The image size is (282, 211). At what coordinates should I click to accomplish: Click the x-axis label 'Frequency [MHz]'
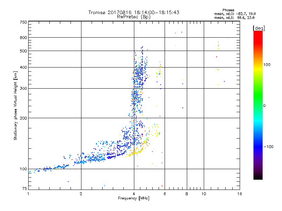pyautogui.click(x=134, y=198)
